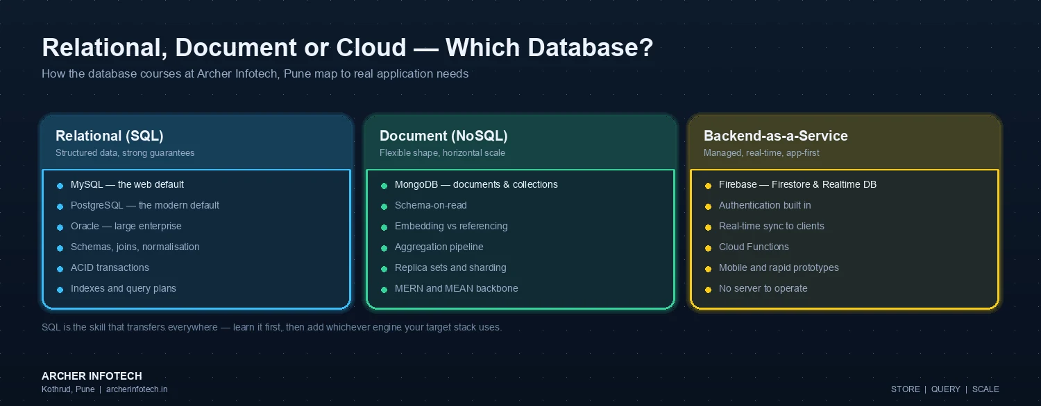1041x406 pixels.
Task: Select 'MySQL — the web default' item
Action: point(127,185)
